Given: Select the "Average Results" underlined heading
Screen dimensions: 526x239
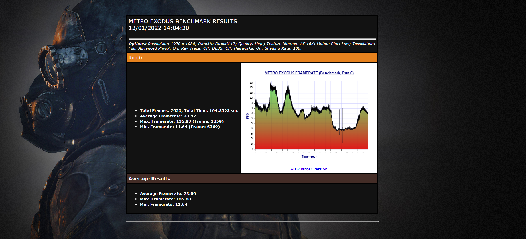Looking at the screenshot, I should tap(149, 179).
